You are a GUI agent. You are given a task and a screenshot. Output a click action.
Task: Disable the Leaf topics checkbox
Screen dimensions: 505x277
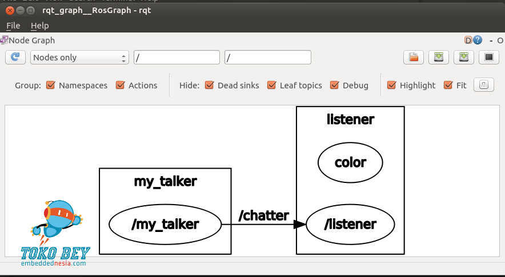271,85
